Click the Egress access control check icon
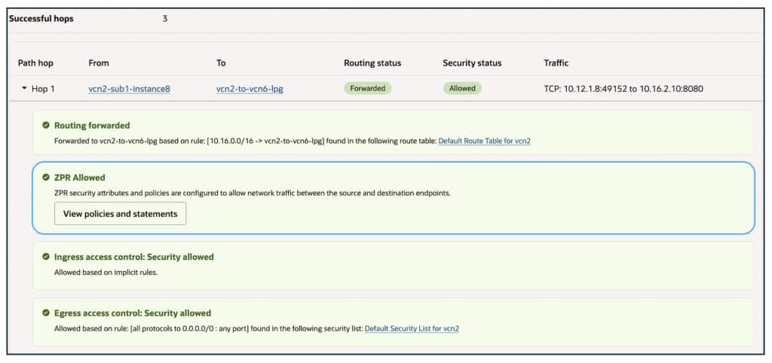Viewport: 772px width, 363px height. point(46,313)
